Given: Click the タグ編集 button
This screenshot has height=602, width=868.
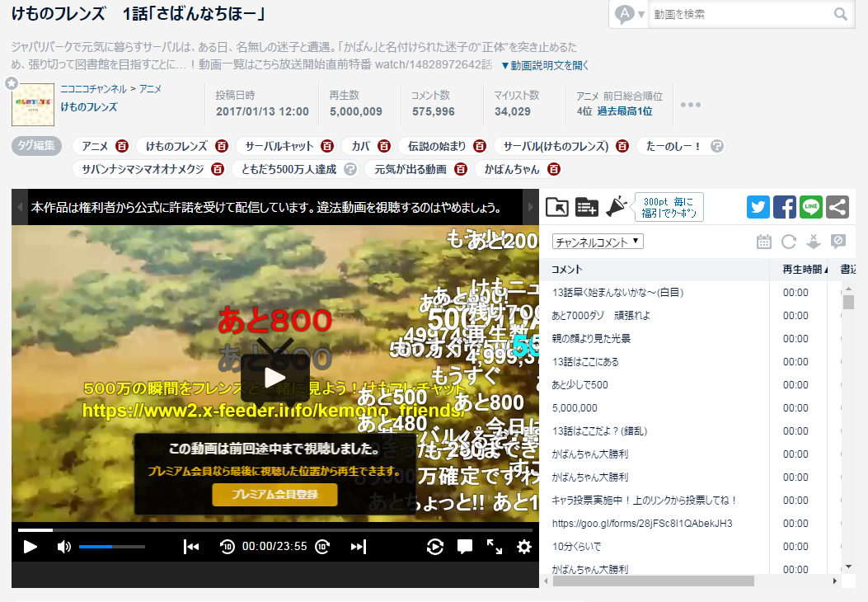Looking at the screenshot, I should pos(36,146).
